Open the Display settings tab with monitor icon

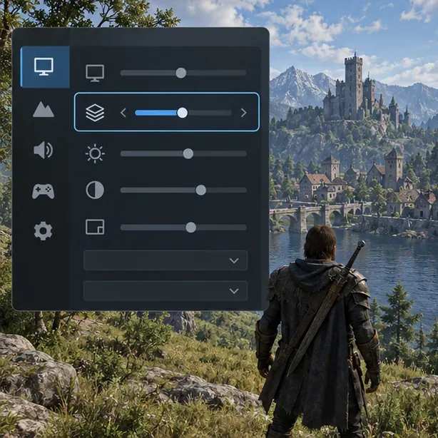pos(45,67)
